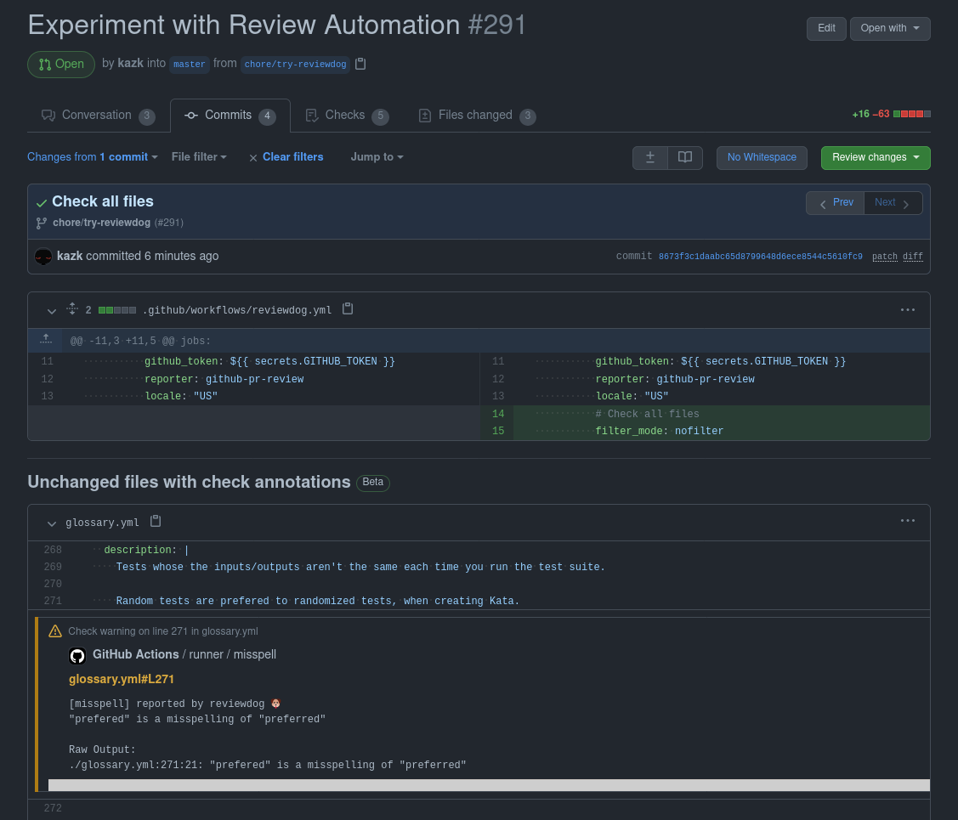Click the annotation horizontal scrollbar
958x820 pixels.
pos(489,785)
